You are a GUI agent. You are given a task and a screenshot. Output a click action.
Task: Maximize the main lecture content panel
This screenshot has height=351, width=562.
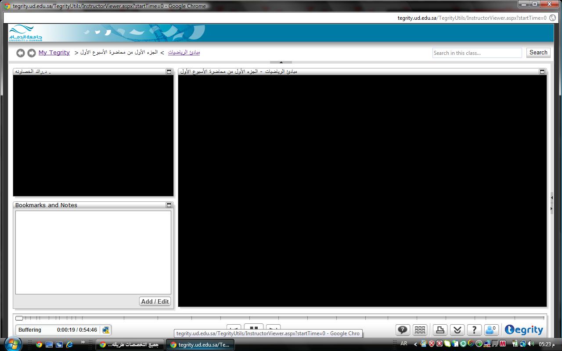point(542,72)
